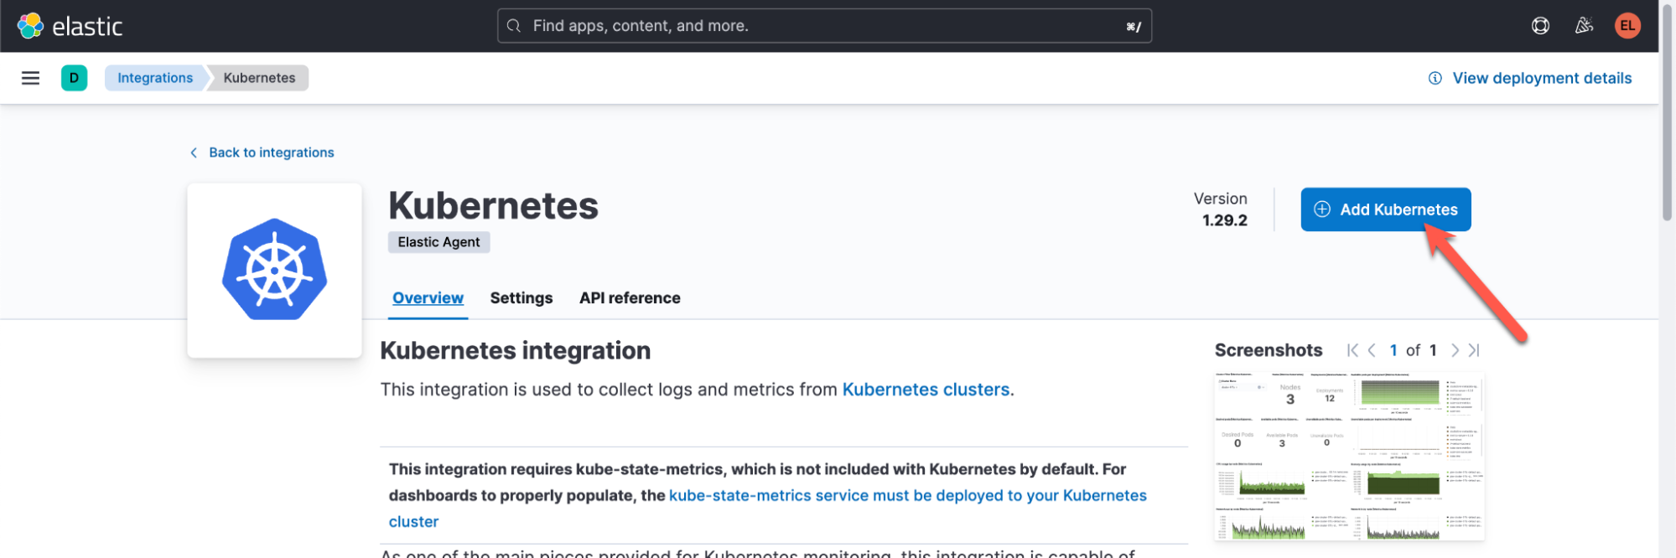Image resolution: width=1676 pixels, height=558 pixels.
Task: Click the Elastic logo in header
Action: [x=70, y=26]
